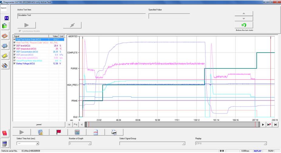Click the red end marker on replay bar
281x153 pixels.
pyautogui.click(x=255, y=124)
